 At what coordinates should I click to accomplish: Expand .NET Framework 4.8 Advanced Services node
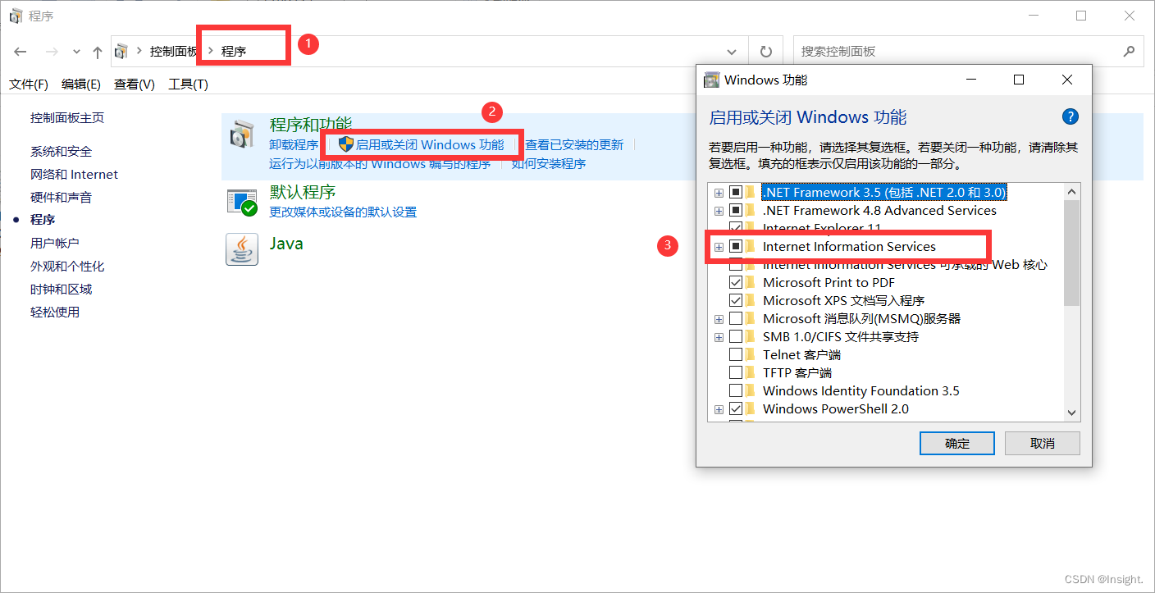pyautogui.click(x=719, y=210)
